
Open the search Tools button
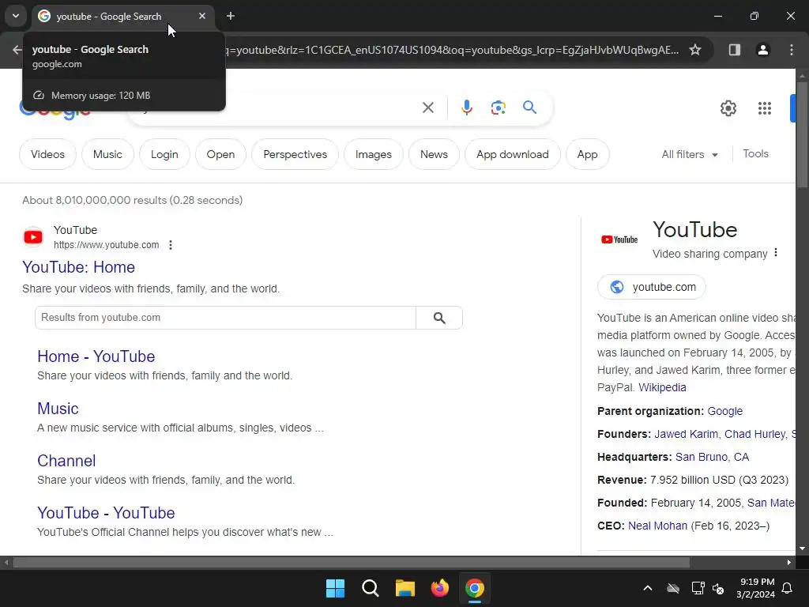point(755,154)
